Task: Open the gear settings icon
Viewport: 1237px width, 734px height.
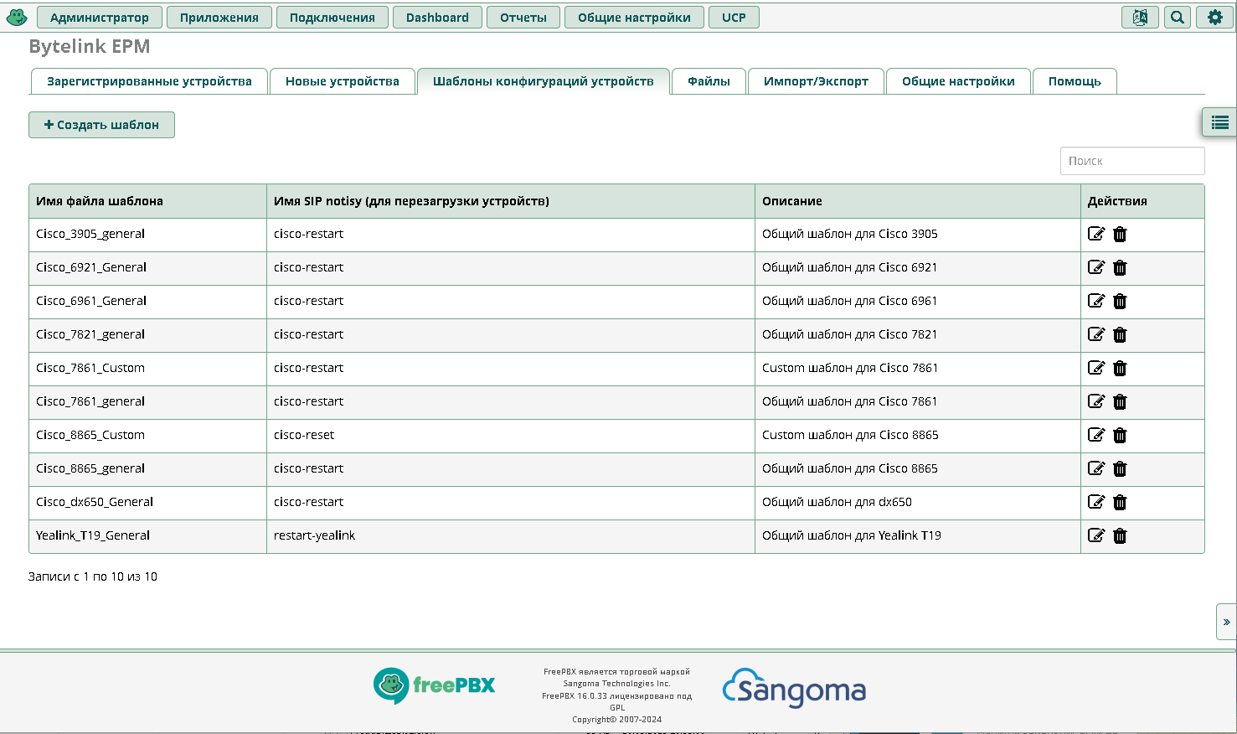Action: click(1214, 18)
